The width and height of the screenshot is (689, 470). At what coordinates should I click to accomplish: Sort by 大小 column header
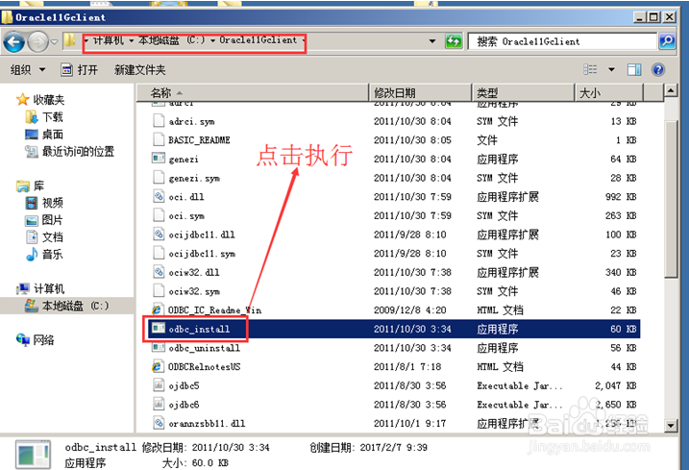tap(609, 93)
